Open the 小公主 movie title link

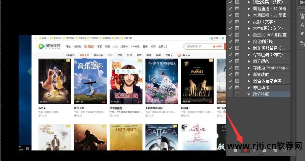point(42,108)
